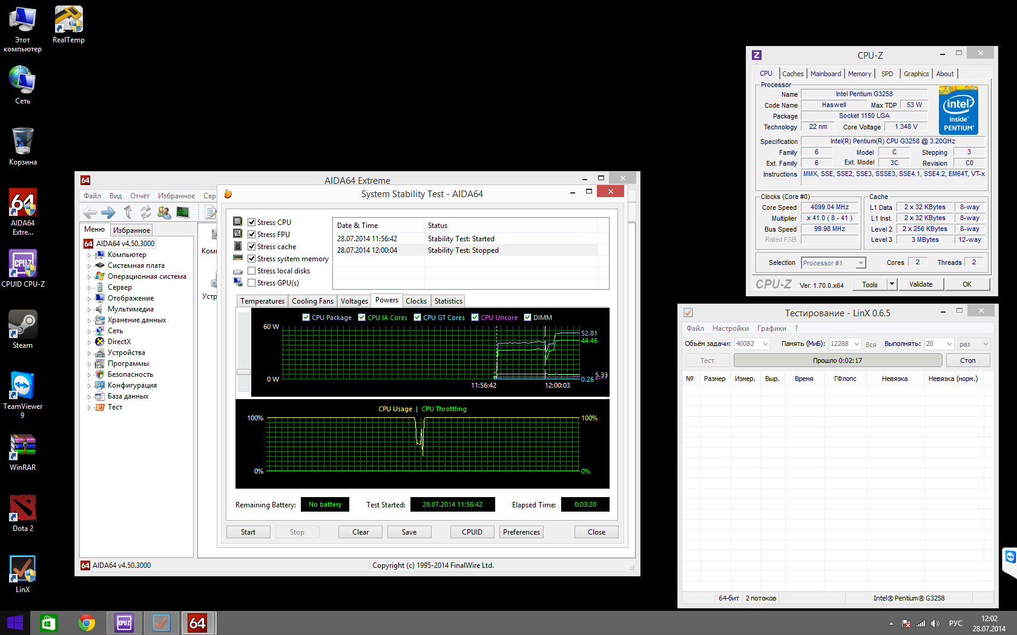Click the Стоп button in LinX
This screenshot has width=1017, height=635.
pyautogui.click(x=967, y=360)
